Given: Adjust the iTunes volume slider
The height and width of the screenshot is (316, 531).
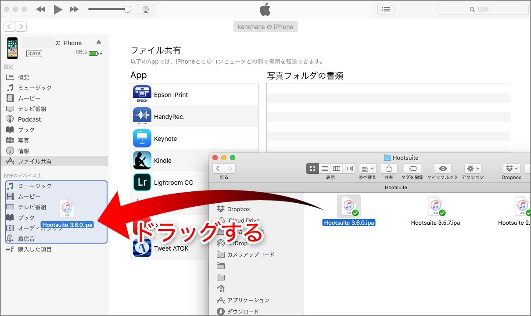Looking at the screenshot, I should 110,9.
